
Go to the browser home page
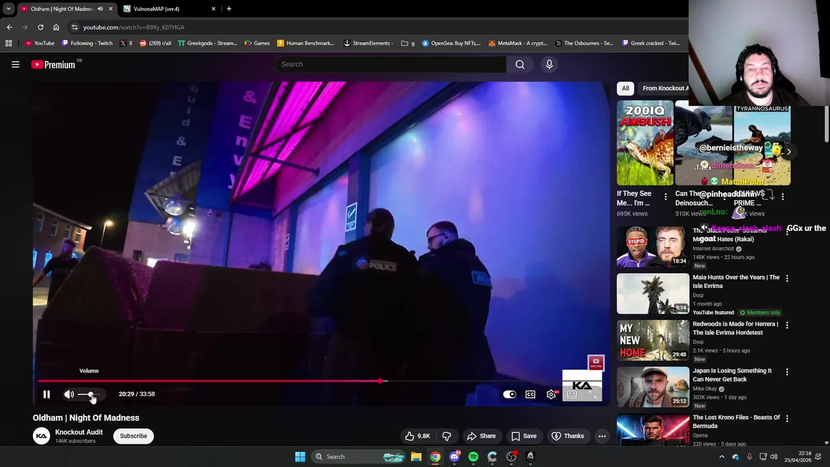pyautogui.click(x=56, y=27)
